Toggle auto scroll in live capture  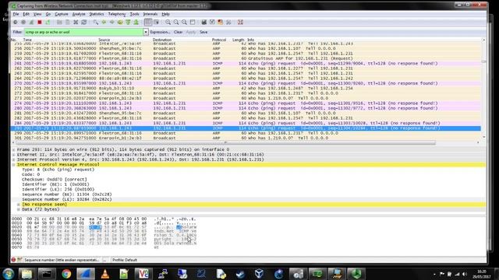coord(156,23)
